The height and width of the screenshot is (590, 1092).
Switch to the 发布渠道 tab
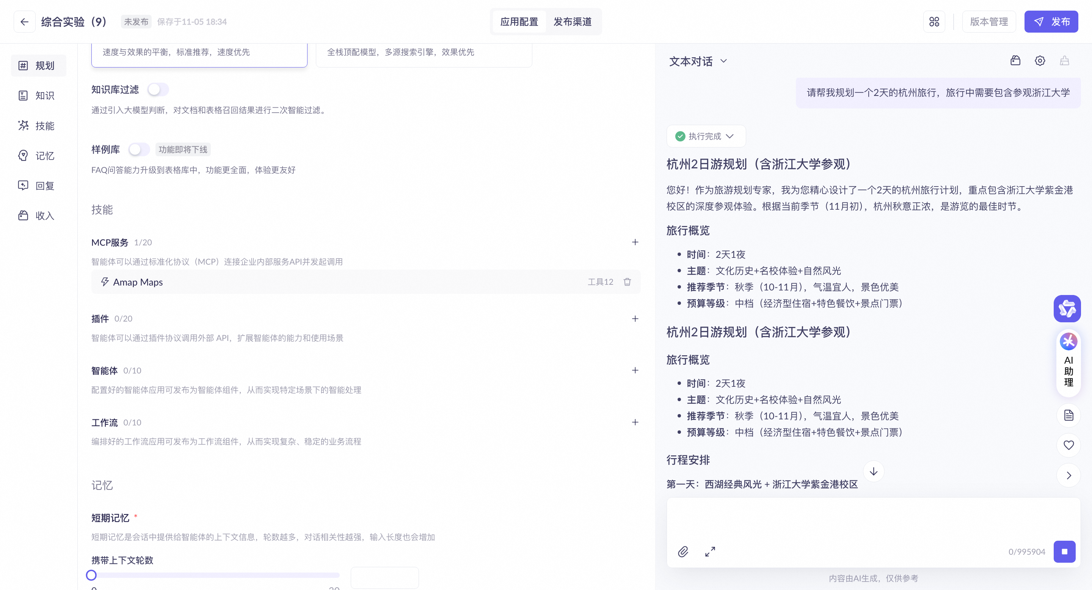[572, 22]
